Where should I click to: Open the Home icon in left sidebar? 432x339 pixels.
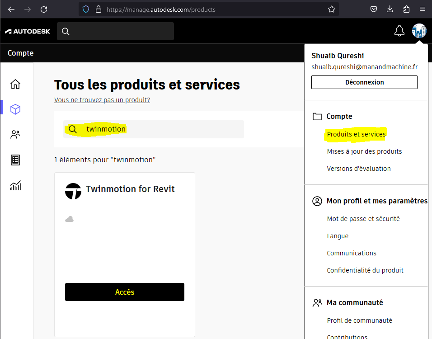pyautogui.click(x=15, y=84)
